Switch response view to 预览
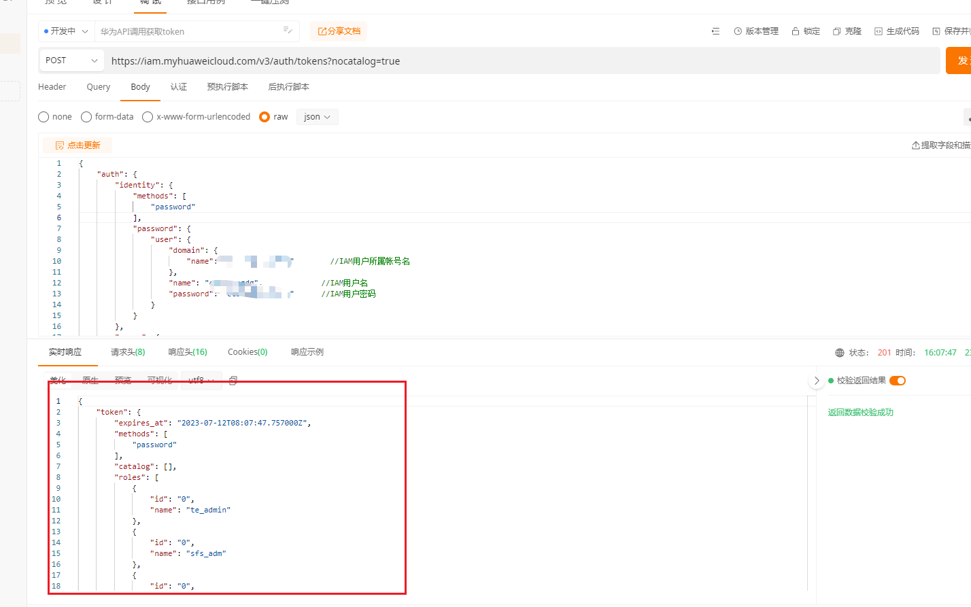 click(123, 381)
